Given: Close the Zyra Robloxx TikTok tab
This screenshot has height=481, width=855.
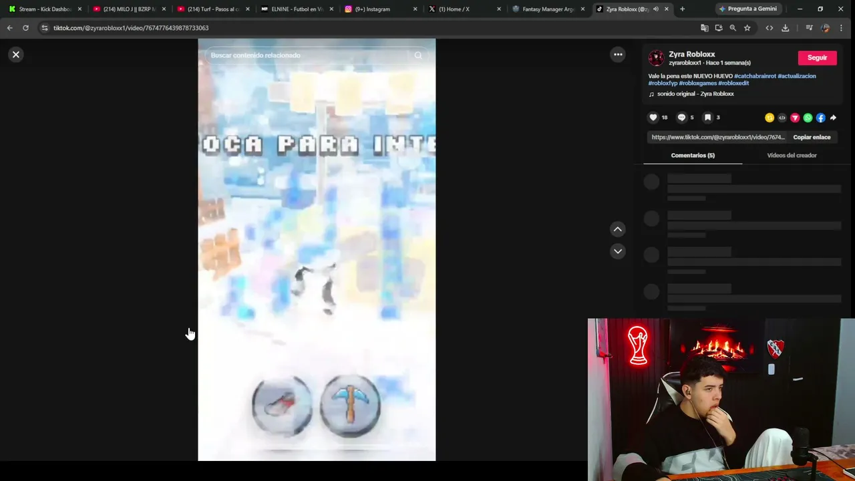Looking at the screenshot, I should pos(666,9).
